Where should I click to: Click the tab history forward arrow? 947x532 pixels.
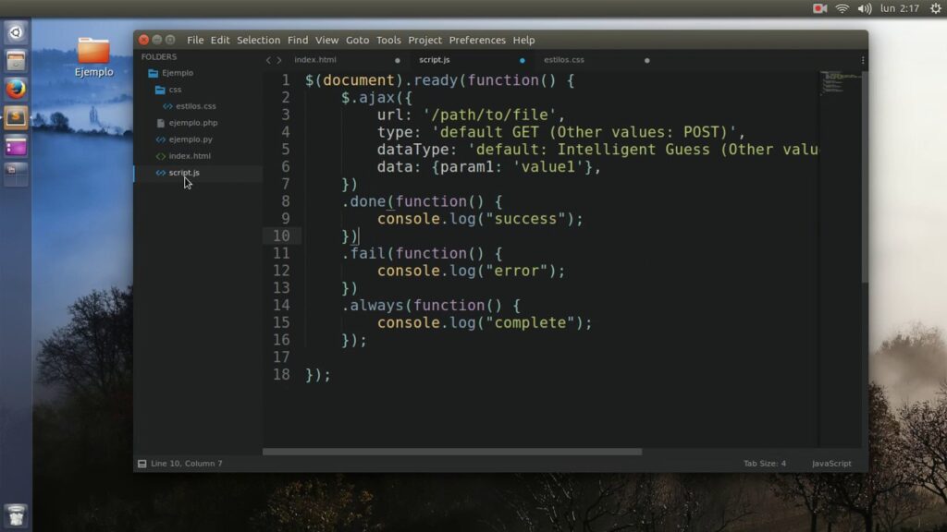click(x=279, y=60)
